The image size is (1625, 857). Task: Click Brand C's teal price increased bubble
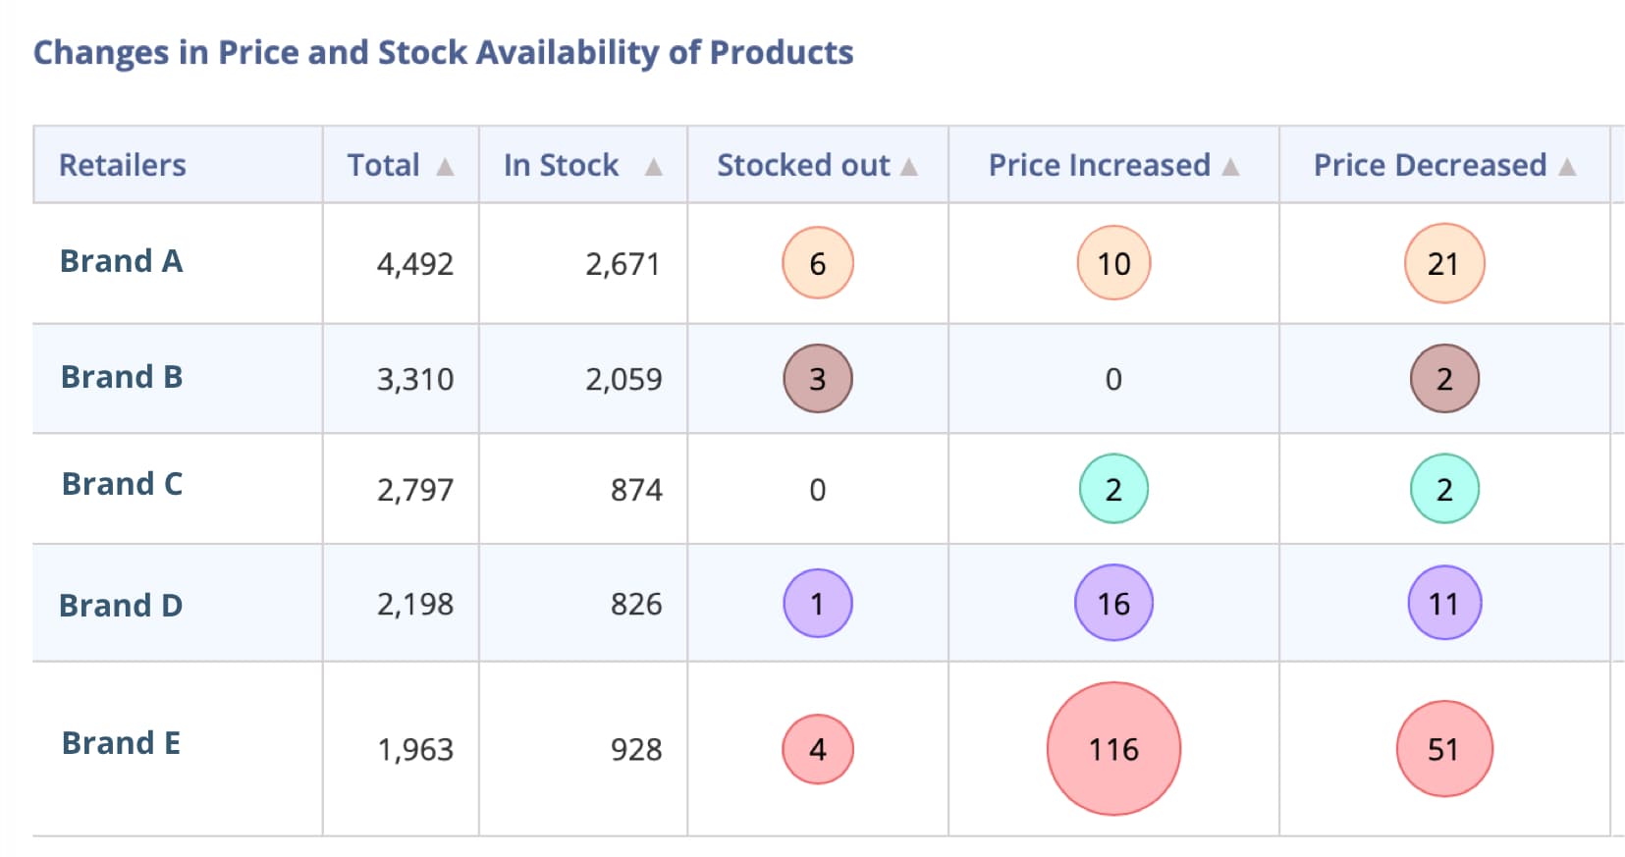[1113, 489]
